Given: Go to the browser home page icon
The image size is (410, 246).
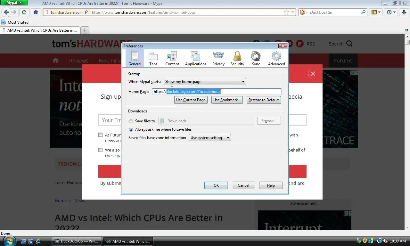Looking at the screenshot, I should coord(36,12).
